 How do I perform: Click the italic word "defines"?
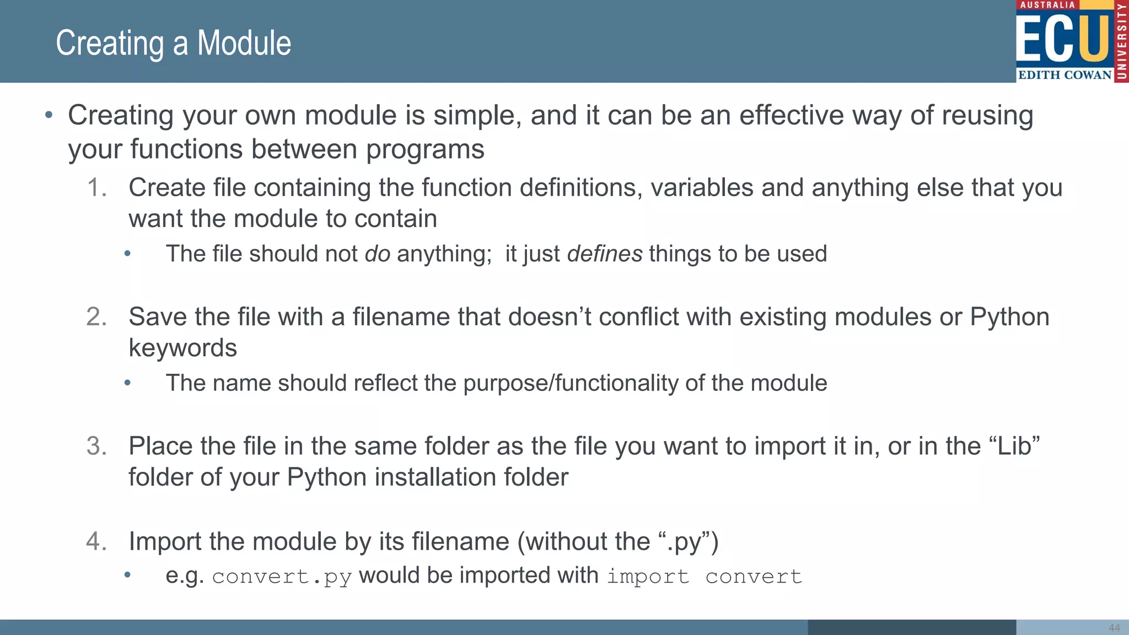604,254
